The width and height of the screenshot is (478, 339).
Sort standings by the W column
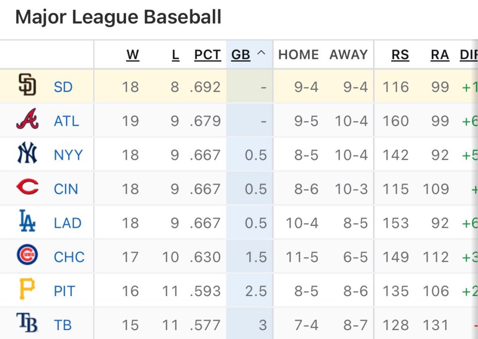(133, 54)
